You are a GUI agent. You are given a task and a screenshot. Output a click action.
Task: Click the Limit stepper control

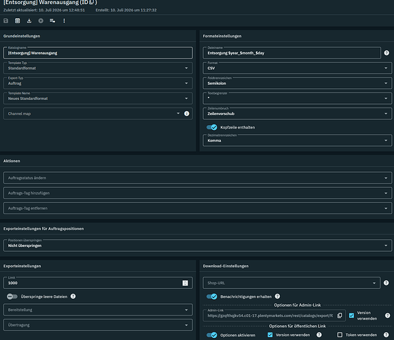185,283
